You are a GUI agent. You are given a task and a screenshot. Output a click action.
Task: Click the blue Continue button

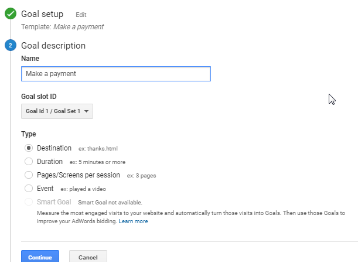pyautogui.click(x=40, y=257)
